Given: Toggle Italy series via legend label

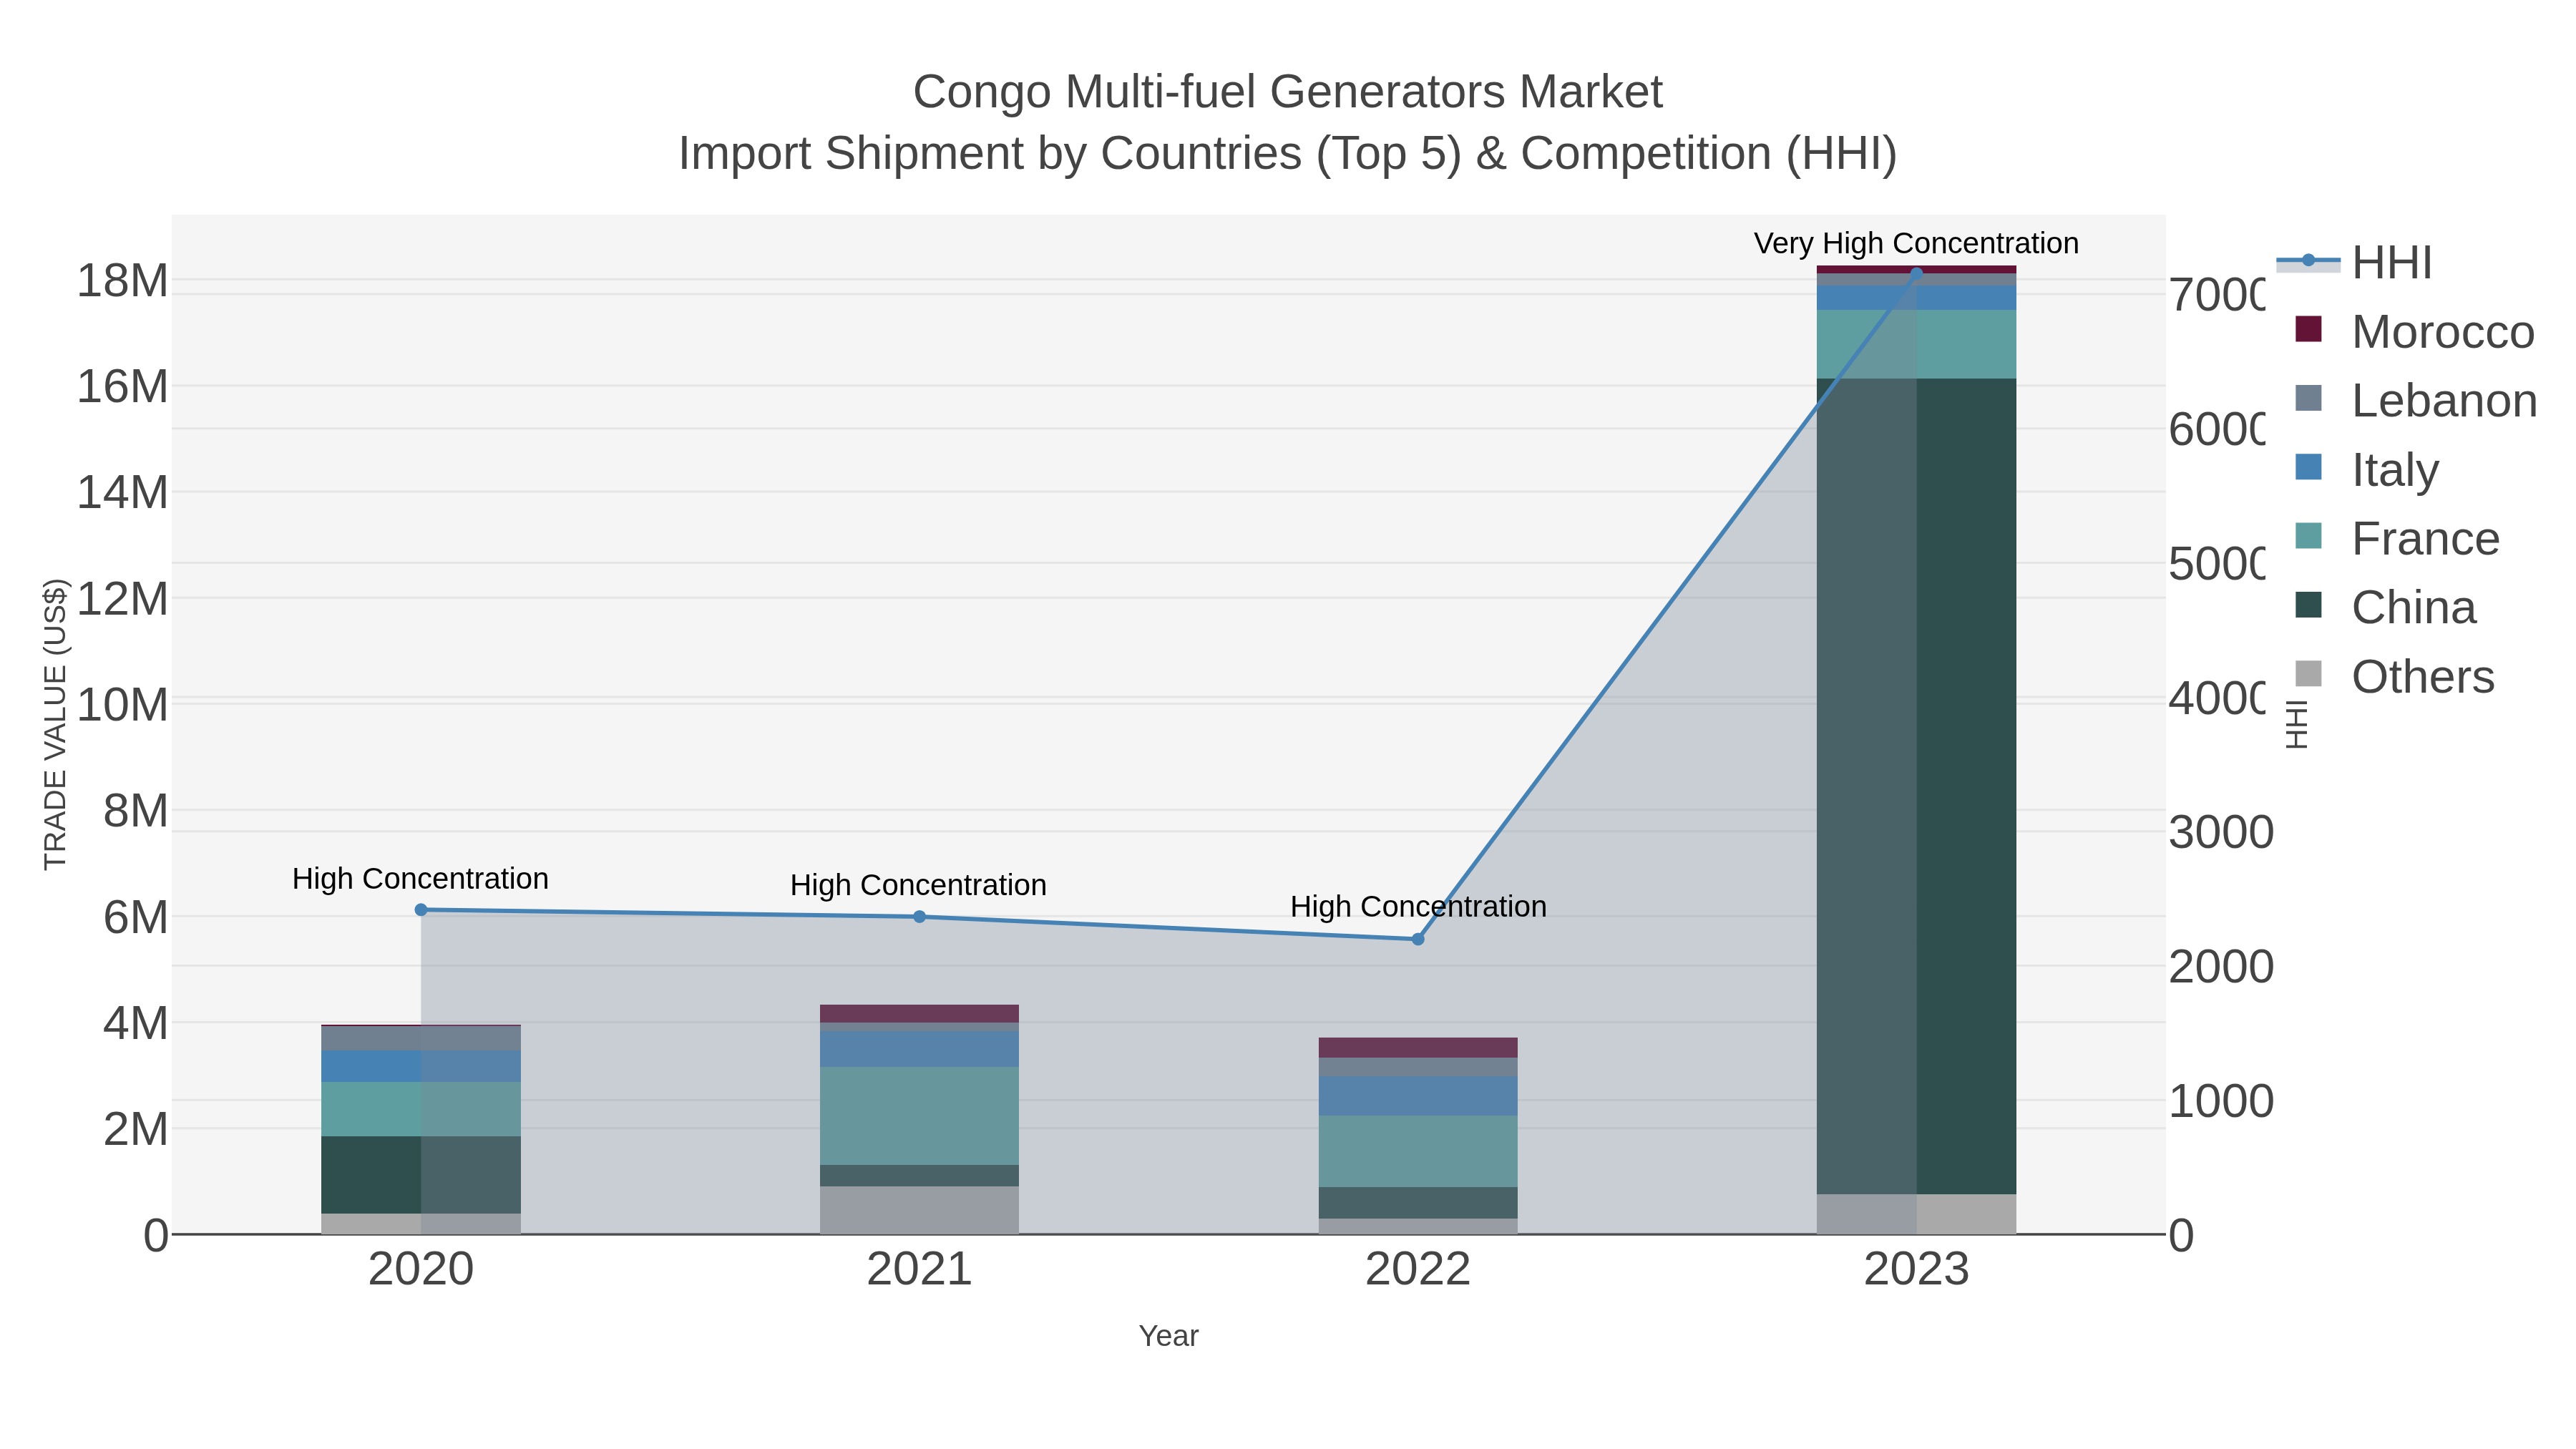Looking at the screenshot, I should [2395, 469].
